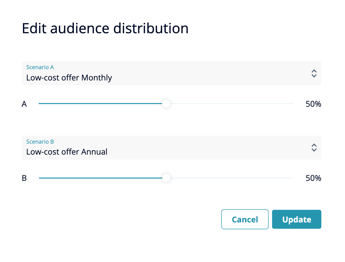The image size is (345, 262).
Task: Select the 'Low-cost offer Monthly' value text
Action: pos(69,78)
